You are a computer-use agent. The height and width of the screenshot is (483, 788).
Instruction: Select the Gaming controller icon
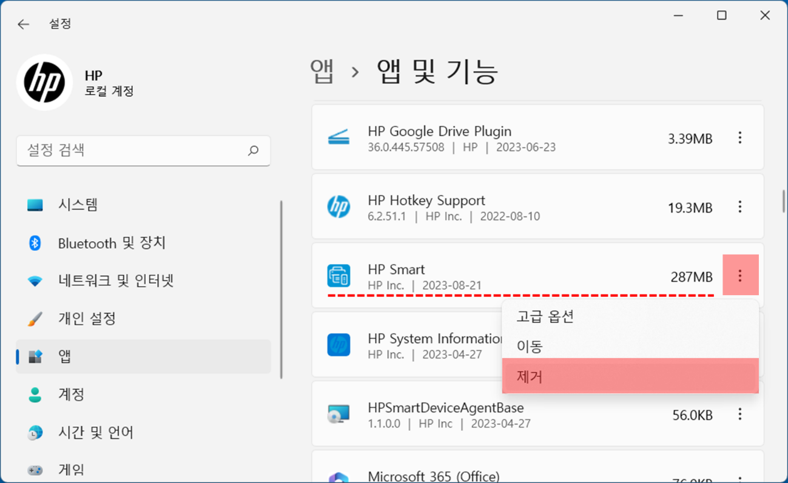(x=35, y=470)
